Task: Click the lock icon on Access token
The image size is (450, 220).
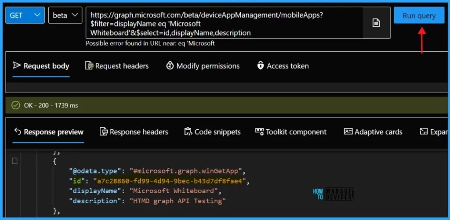Action: pos(260,66)
